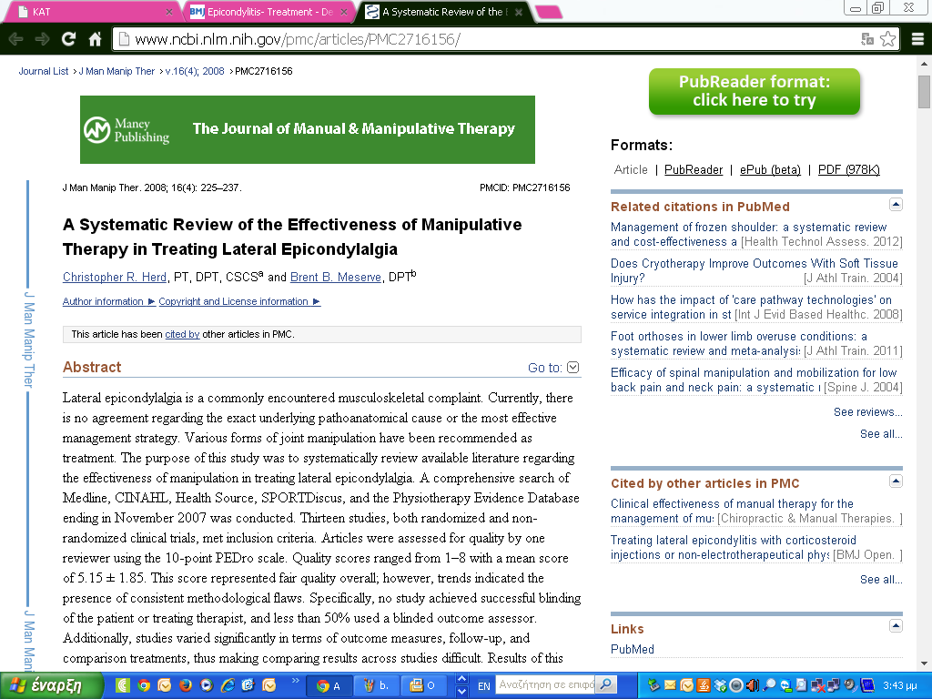Bookmark this page with star icon
932x699 pixels.
[x=888, y=39]
